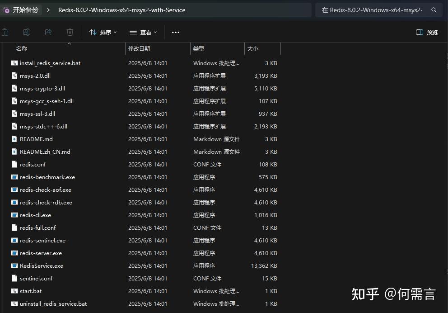This screenshot has width=448, height=313.
Task: Toggle sort by the 大小 column header
Action: pos(253,48)
